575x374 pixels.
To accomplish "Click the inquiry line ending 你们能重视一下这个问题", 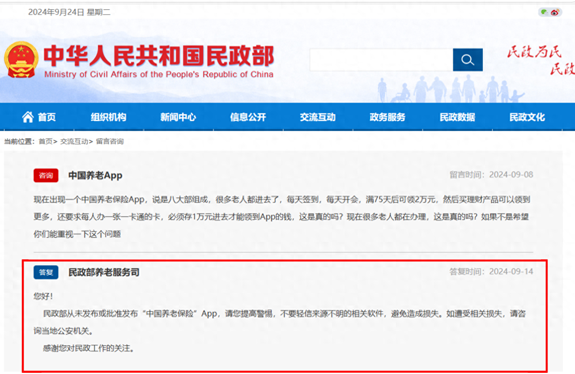I will point(77,234).
